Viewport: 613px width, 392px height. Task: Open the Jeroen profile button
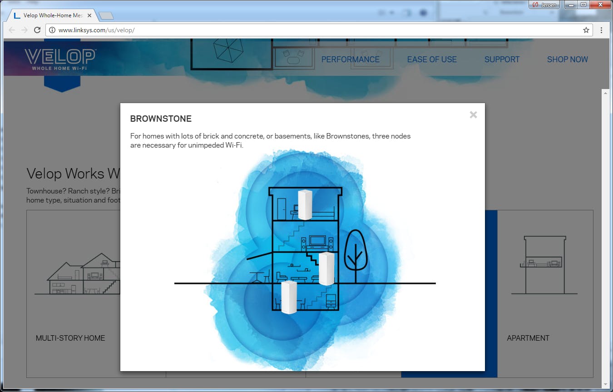click(x=544, y=5)
